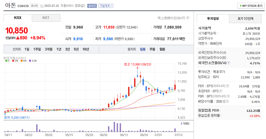
Task: Show the 1일 line chart
Action: pyautogui.click(x=27, y=49)
